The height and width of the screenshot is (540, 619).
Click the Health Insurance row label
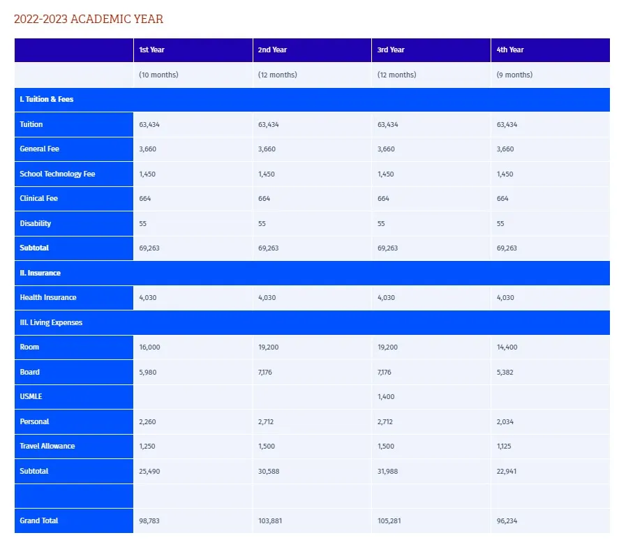coord(48,298)
